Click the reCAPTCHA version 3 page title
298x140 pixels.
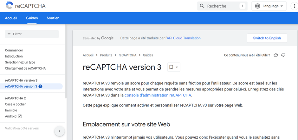click(122, 67)
